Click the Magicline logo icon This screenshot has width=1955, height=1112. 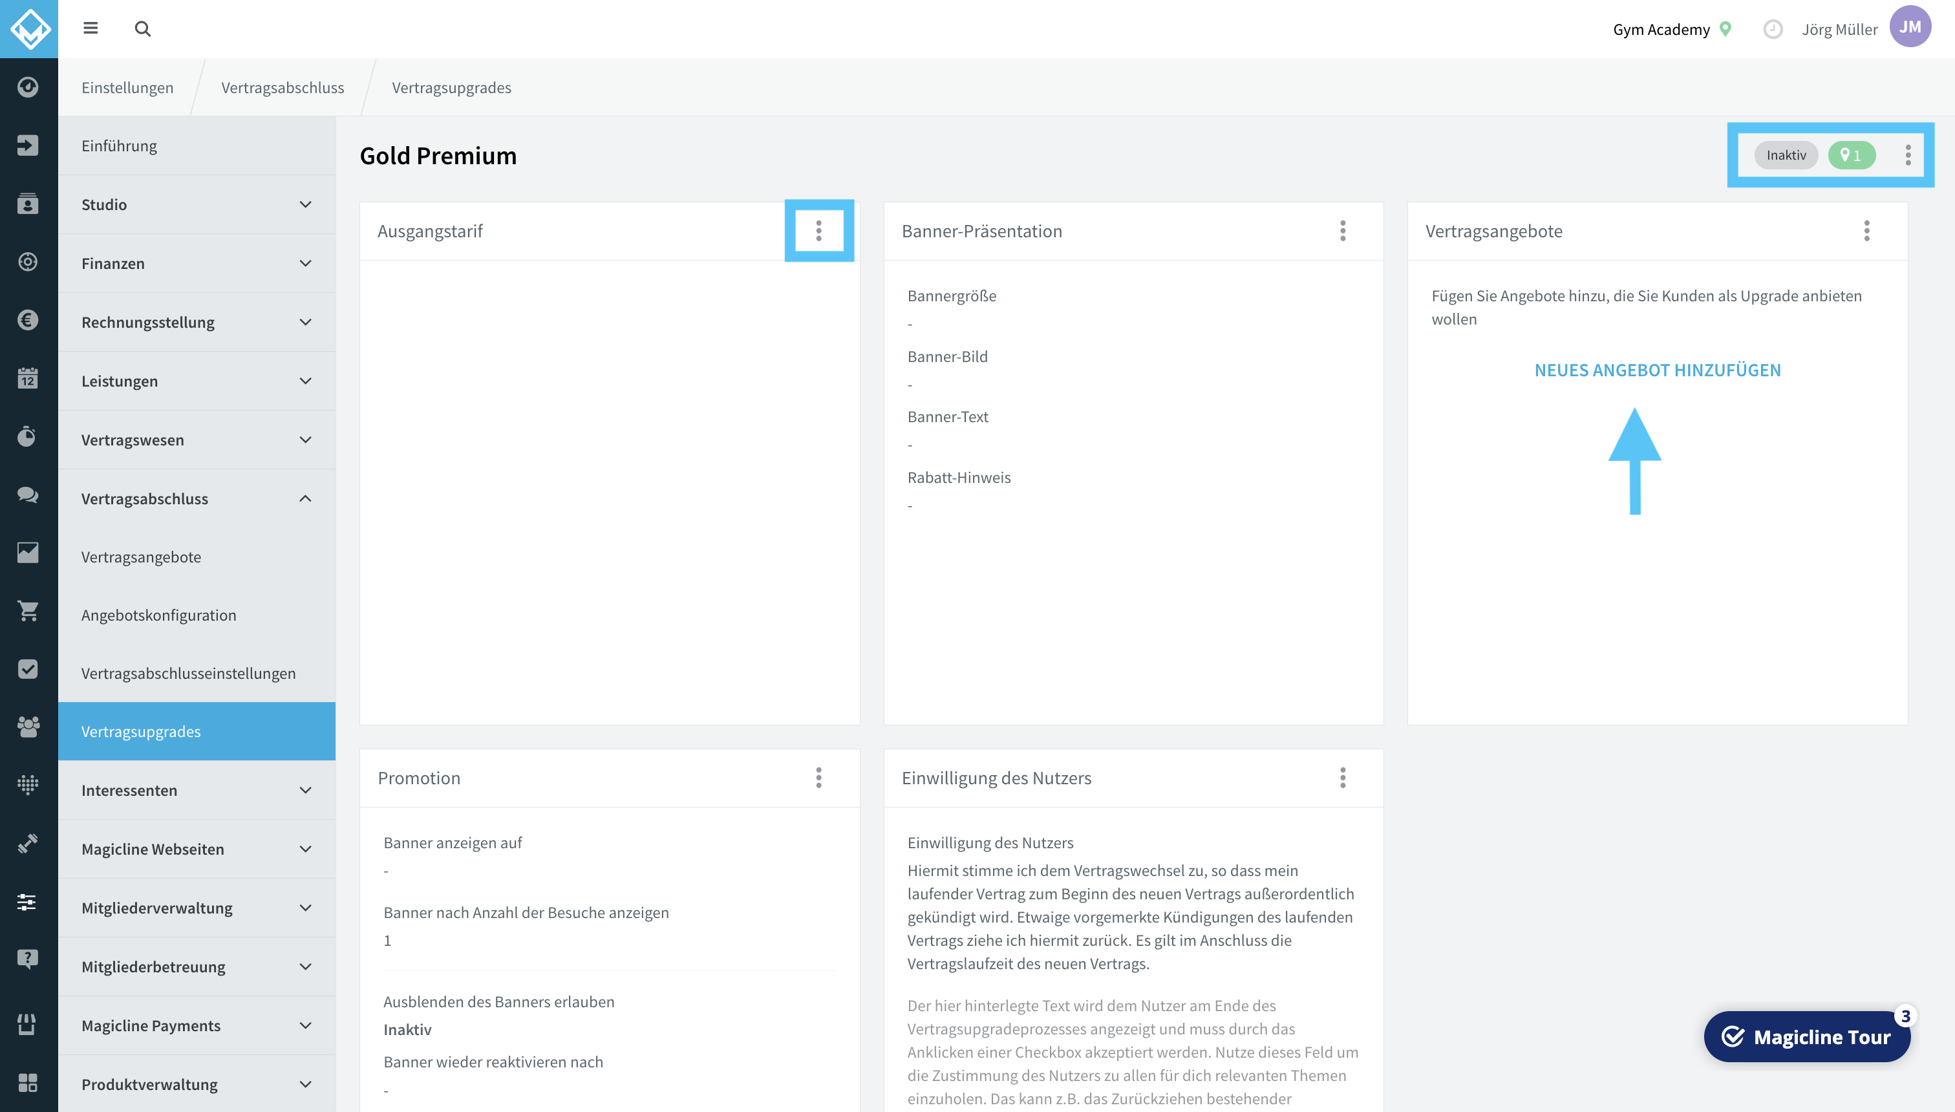[29, 29]
